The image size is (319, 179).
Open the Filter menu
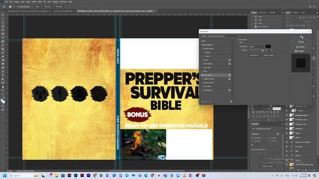(40, 1)
